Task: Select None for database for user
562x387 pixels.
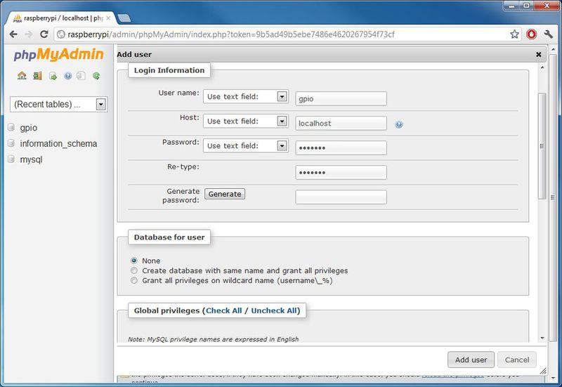Action: pos(134,261)
